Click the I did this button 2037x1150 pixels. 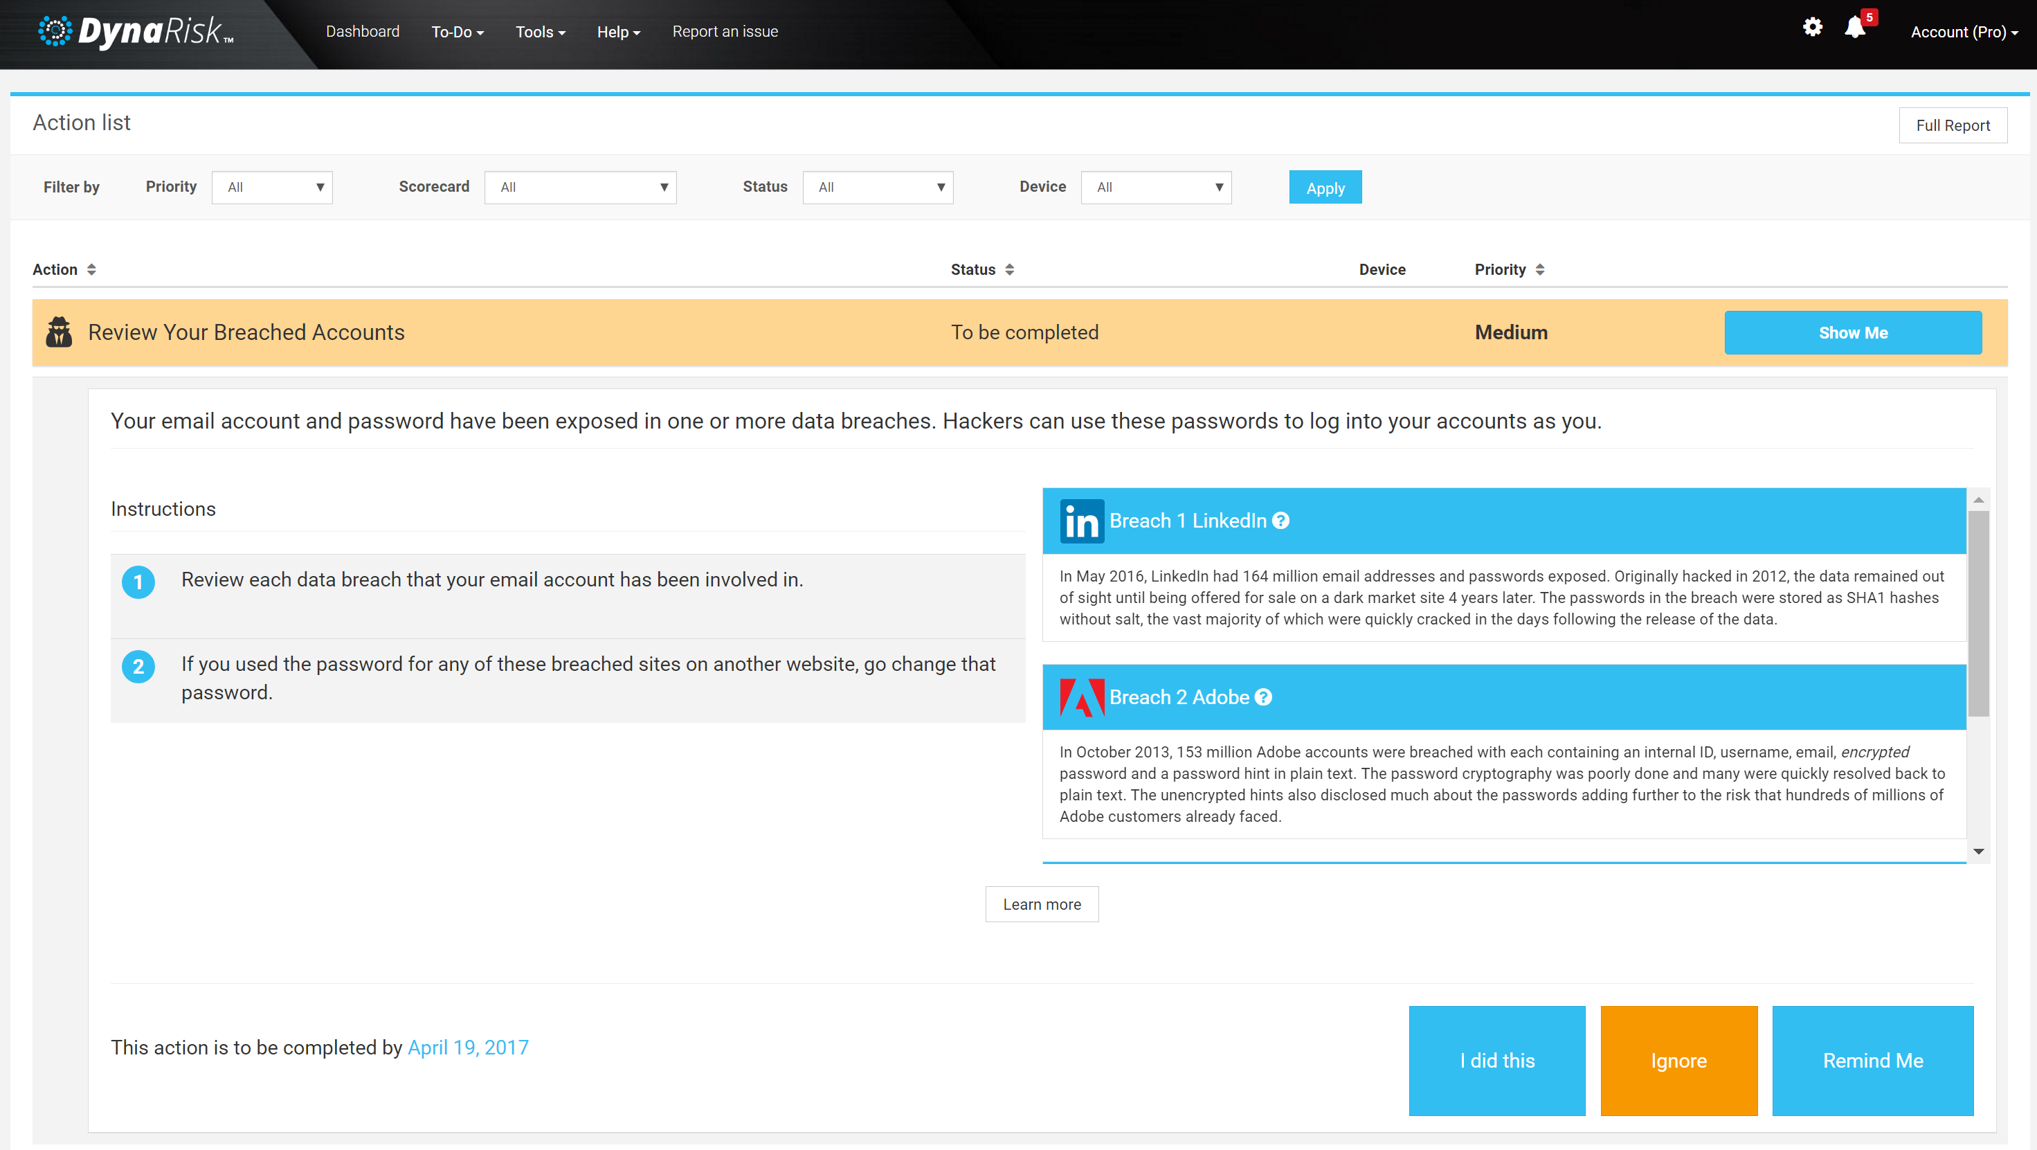pos(1496,1061)
